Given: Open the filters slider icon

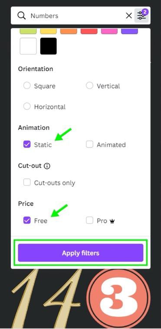Looking at the screenshot, I should coord(141,16).
